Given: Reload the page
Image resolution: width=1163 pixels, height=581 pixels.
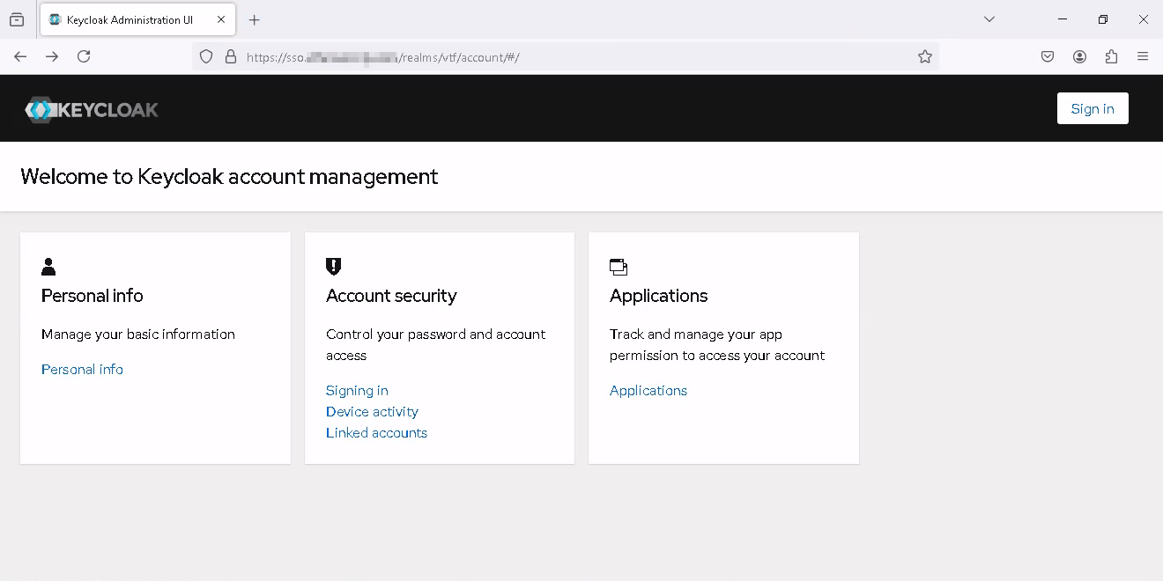Looking at the screenshot, I should point(84,56).
